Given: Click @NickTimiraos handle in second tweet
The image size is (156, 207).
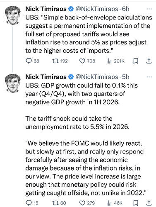Looking at the screenshot, I should pyautogui.click(x=97, y=77).
